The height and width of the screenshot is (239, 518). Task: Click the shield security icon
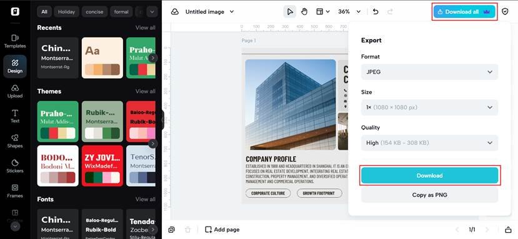click(x=505, y=12)
